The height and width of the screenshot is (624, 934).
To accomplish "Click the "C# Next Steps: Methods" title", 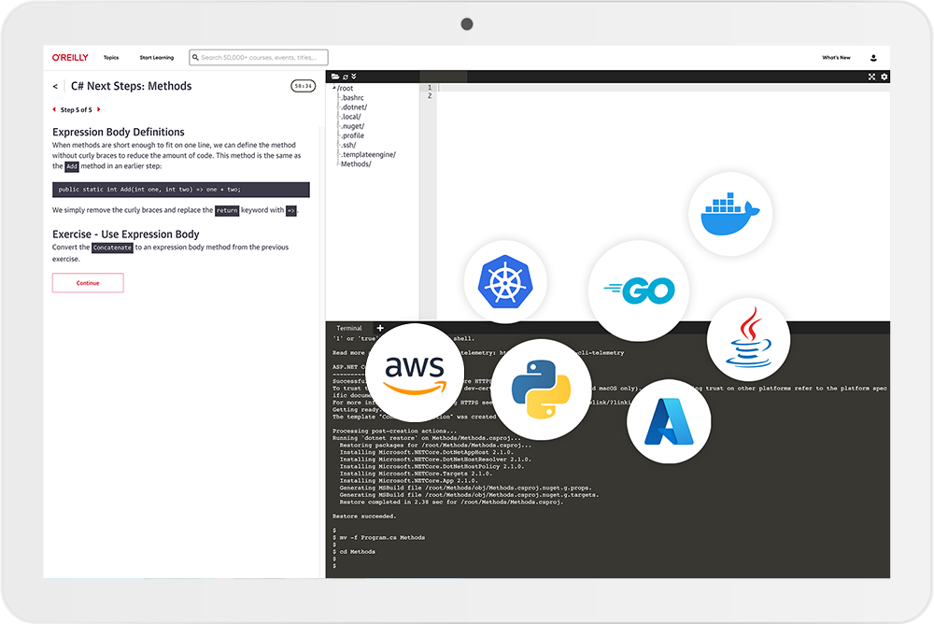I will (x=131, y=86).
